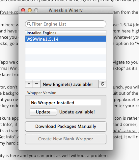The image size is (139, 160).
Task: Refresh the engine list with the reload icon
Action: pos(102,84)
